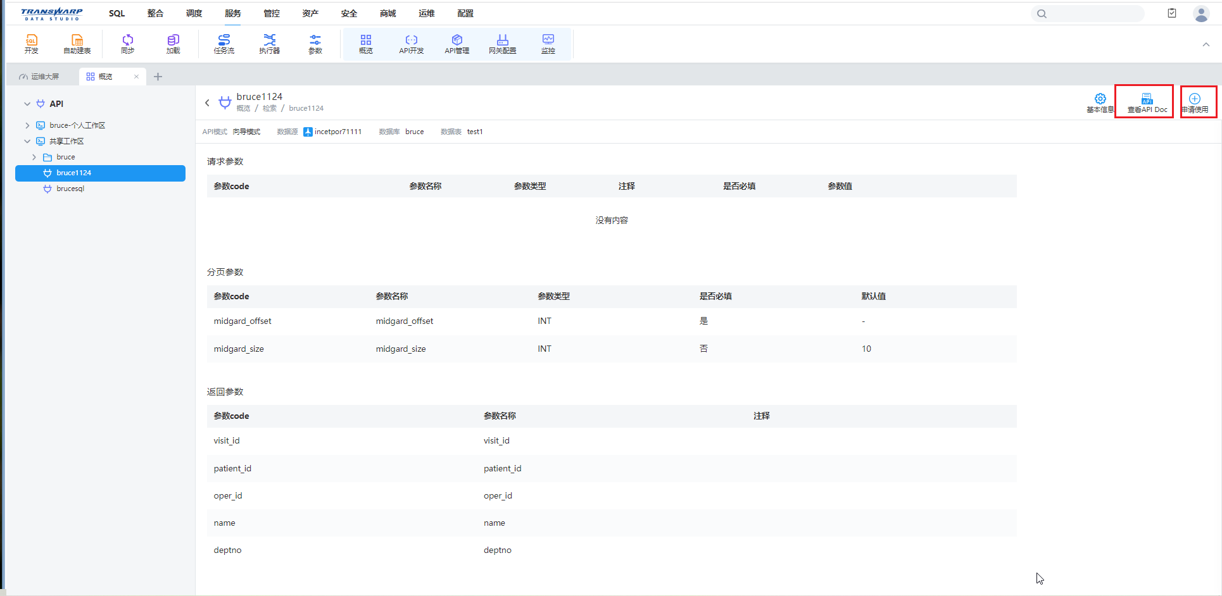The height and width of the screenshot is (596, 1222).
Task: Add a new tab with plus button
Action: (158, 77)
